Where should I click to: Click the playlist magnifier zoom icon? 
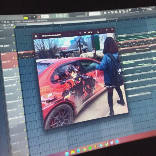pos(5,22)
